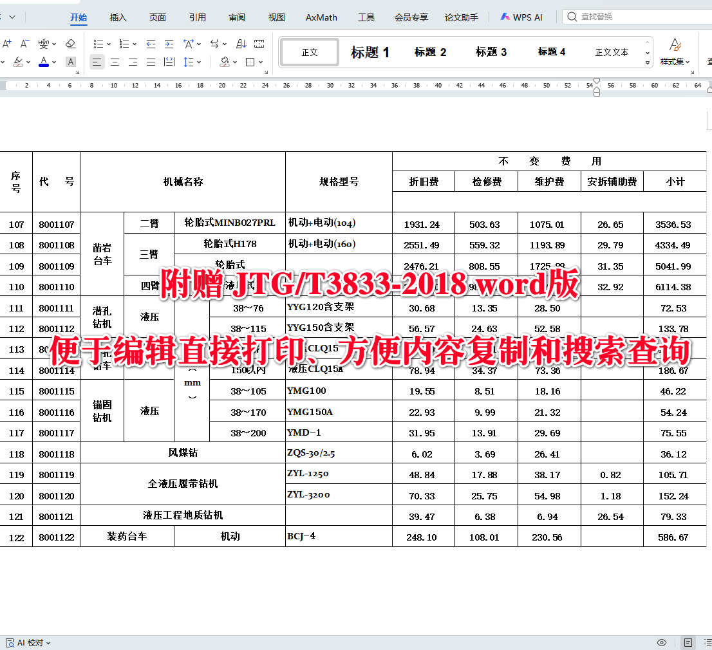Apply the 标题 4 style
The height and width of the screenshot is (650, 712).
[x=551, y=52]
